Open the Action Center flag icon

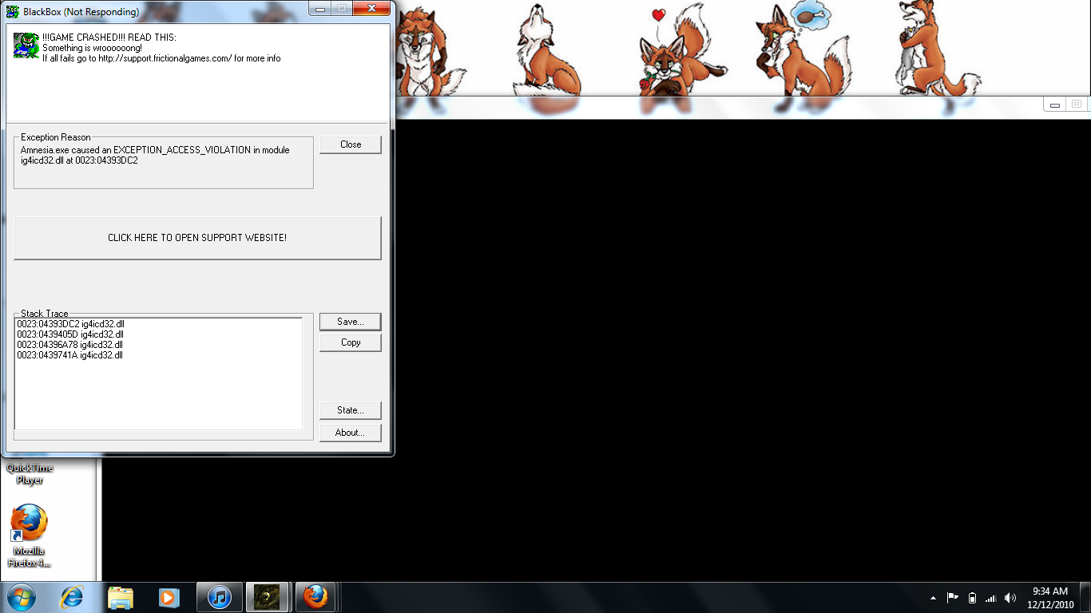[x=952, y=598]
